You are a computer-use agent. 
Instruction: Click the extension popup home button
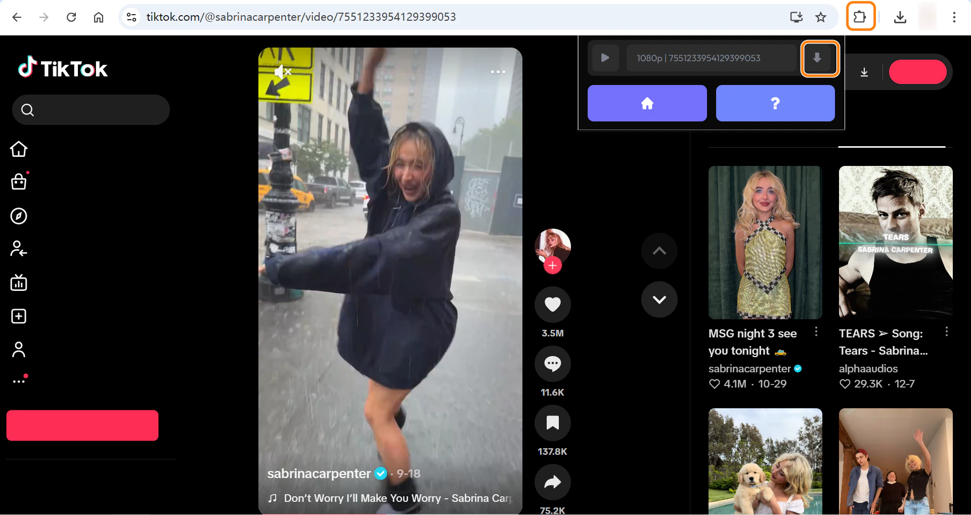647,103
